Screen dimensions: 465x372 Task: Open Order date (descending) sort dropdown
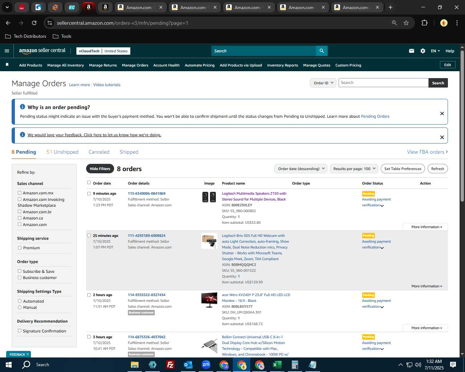pos(301,169)
